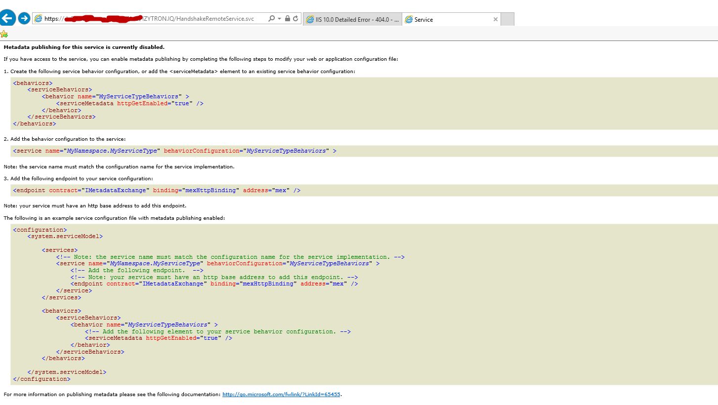
Task: Click the first '<behaviors>' line in step 1 code
Action: [x=33, y=83]
